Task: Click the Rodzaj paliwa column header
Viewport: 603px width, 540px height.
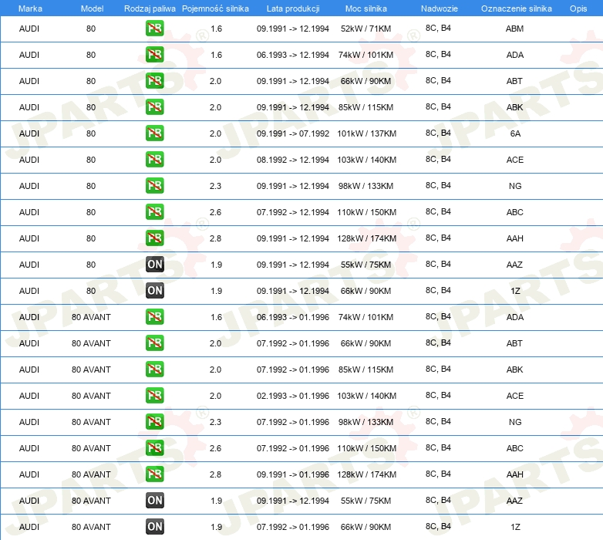Action: [x=150, y=8]
